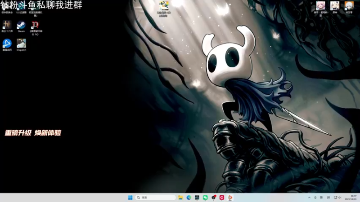The image size is (360, 202).
Task: Open File Explorer from the taskbar
Action: coord(180,198)
